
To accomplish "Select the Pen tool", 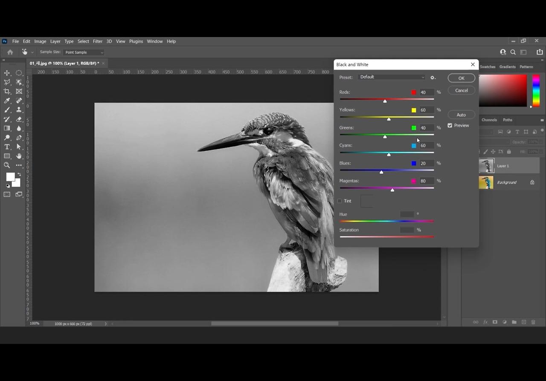I will point(19,138).
